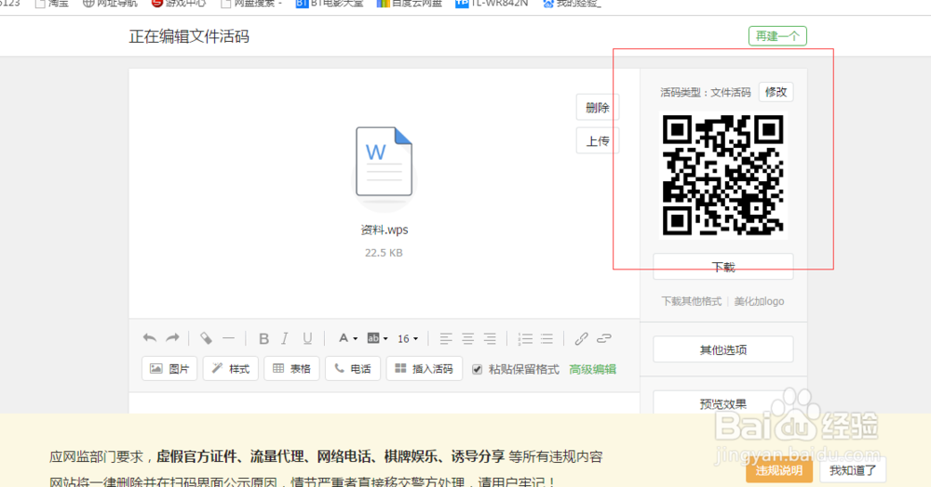The image size is (931, 487).
Task: Click the 资料.wps document icon
Action: (385, 162)
